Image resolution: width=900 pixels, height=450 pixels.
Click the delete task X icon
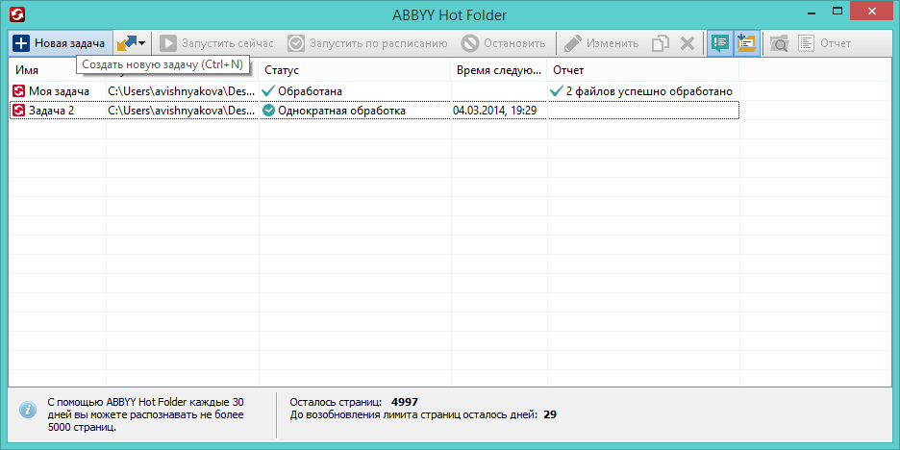tap(687, 43)
